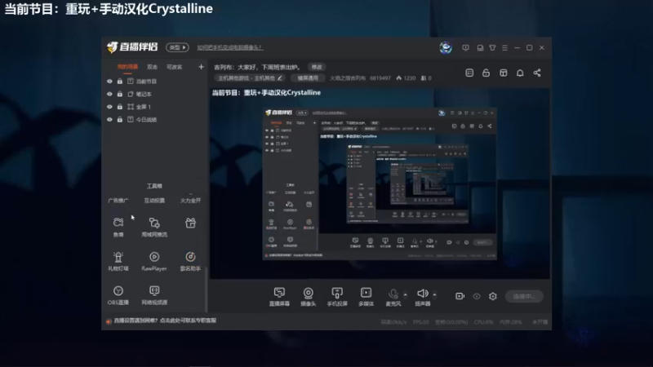Hide the 笔记本 source with the eye
653x367 pixels.
(x=109, y=94)
